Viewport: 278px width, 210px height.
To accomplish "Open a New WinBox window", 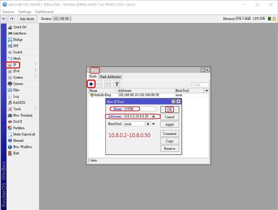I will tap(23, 147).
